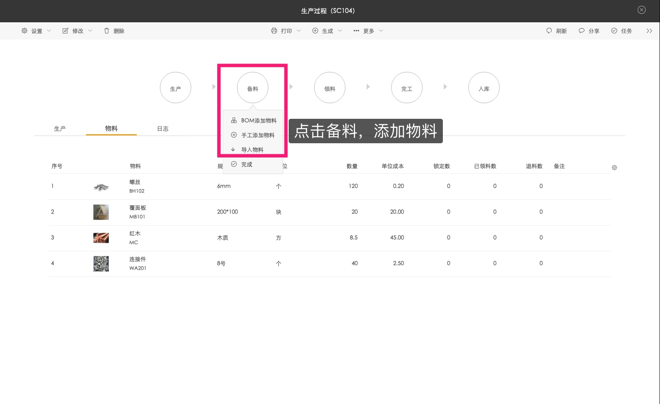Select 导入物料 import option
The height and width of the screenshot is (404, 660).
(252, 150)
